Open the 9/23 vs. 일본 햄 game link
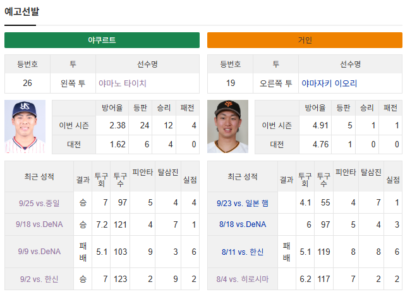The image size is (405, 294). [243, 203]
